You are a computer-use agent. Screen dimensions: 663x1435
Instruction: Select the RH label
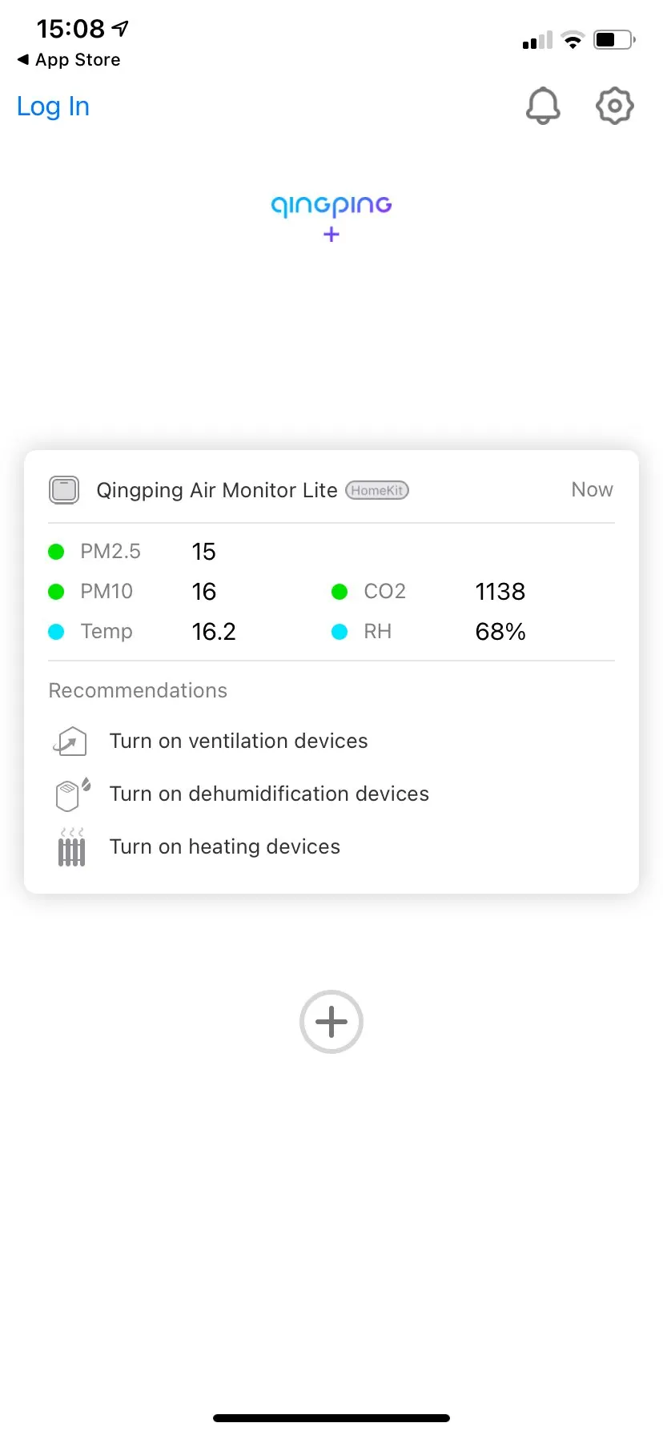point(378,632)
